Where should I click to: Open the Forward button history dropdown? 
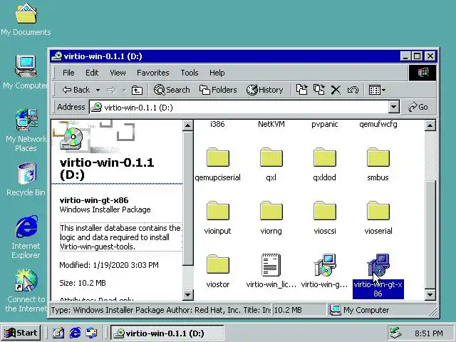click(x=124, y=90)
